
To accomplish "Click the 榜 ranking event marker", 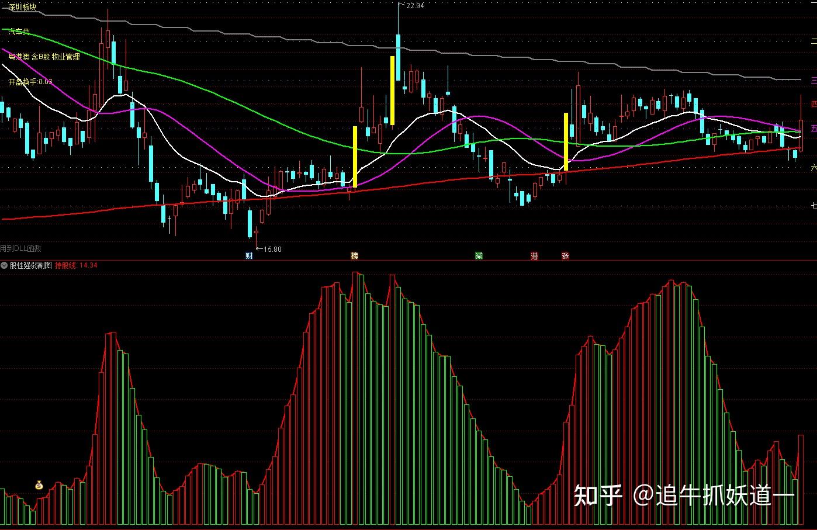I will pyautogui.click(x=354, y=256).
